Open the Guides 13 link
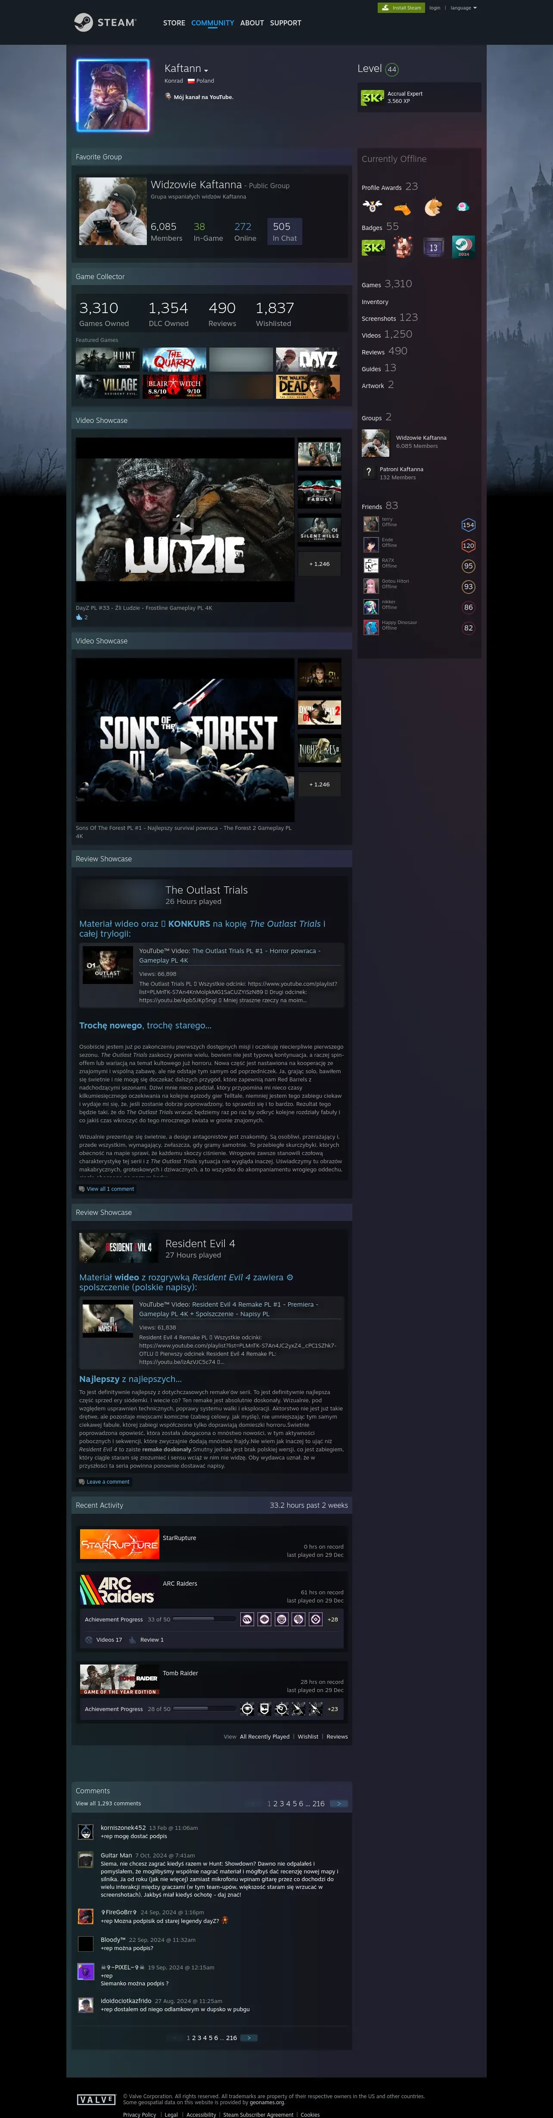Viewport: 553px width, 2118px height. point(379,368)
